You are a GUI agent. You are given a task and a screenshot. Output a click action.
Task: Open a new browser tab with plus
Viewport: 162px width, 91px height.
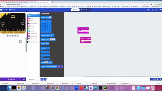pyautogui.click(x=52, y=2)
